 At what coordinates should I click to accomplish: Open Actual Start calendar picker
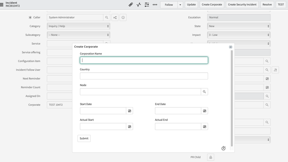pos(129,127)
